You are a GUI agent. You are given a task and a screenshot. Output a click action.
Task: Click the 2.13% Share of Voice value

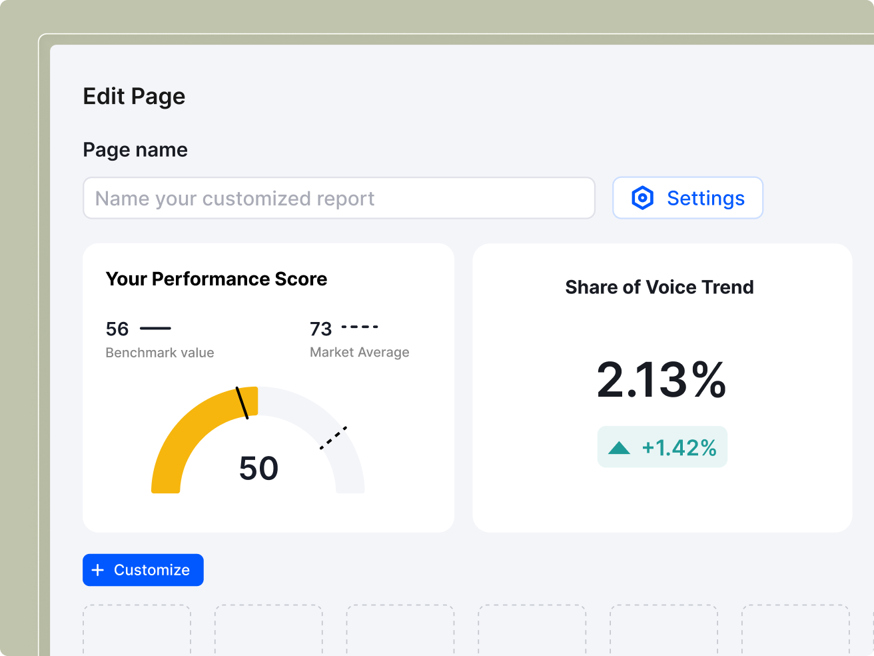[661, 380]
